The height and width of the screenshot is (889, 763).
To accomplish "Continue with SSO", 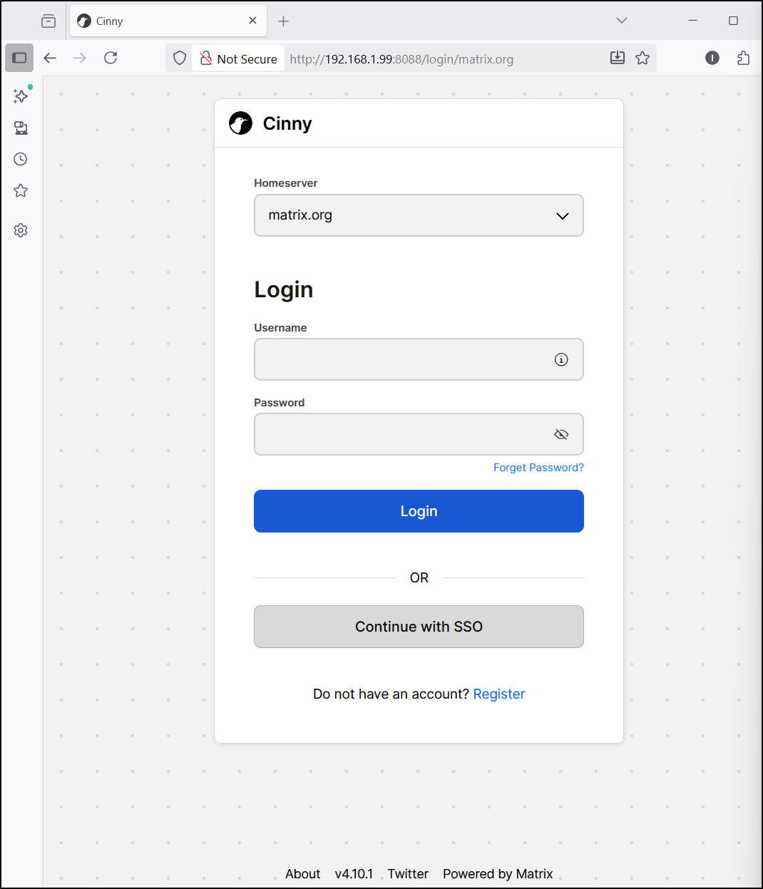I will 419,627.
